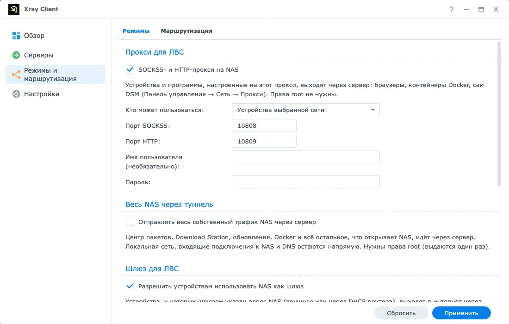This screenshot has height=324, width=509.
Task: Click the Пароль input field
Action: [x=305, y=182]
